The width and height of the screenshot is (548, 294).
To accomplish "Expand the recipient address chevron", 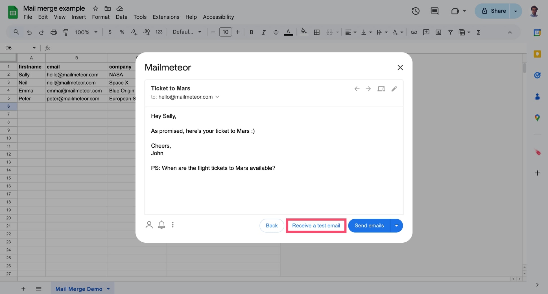I will click(x=217, y=97).
